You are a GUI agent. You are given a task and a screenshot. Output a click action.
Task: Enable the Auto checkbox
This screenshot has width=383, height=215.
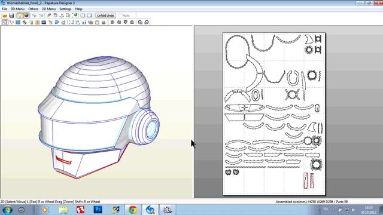[x=120, y=16]
